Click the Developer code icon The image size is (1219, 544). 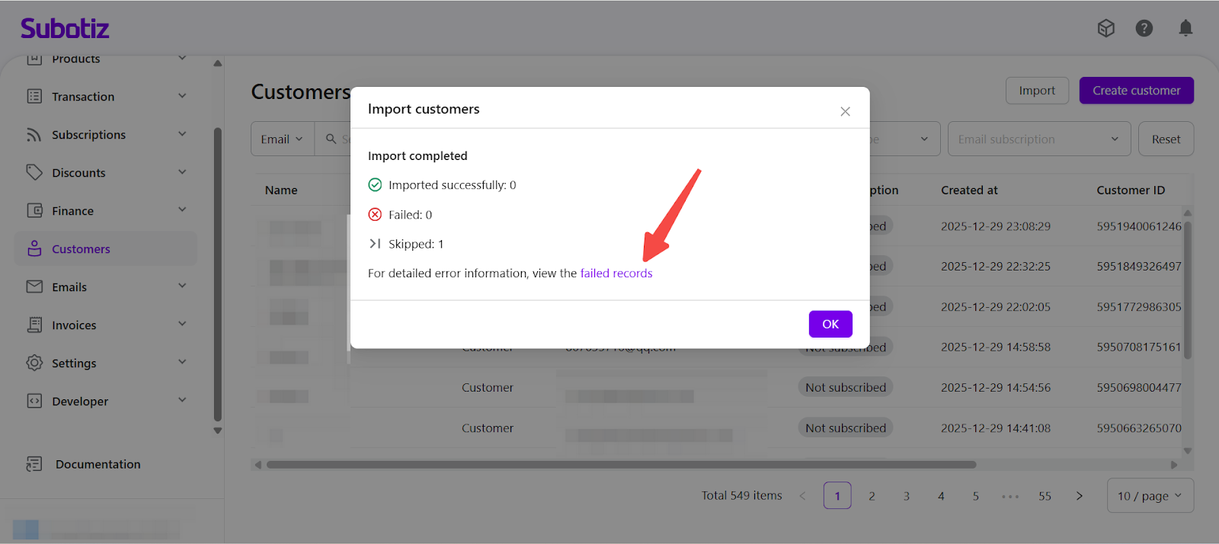34,402
